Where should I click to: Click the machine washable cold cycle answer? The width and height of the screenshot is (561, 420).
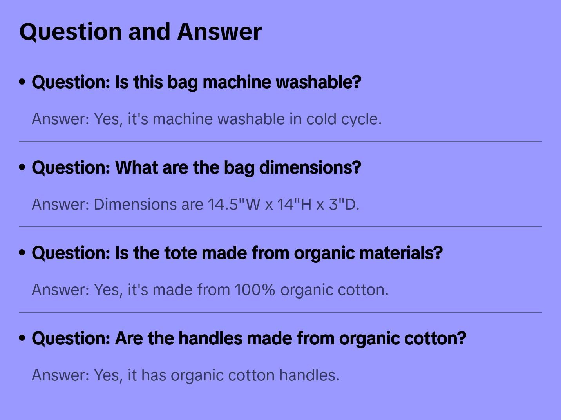coord(206,119)
